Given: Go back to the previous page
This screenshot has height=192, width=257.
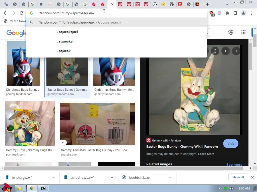Looking at the screenshot, I should [6, 13].
